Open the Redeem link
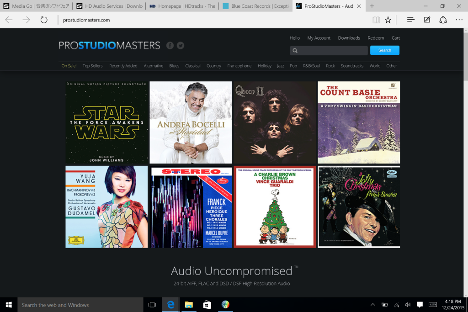The height and width of the screenshot is (312, 468). (x=376, y=38)
